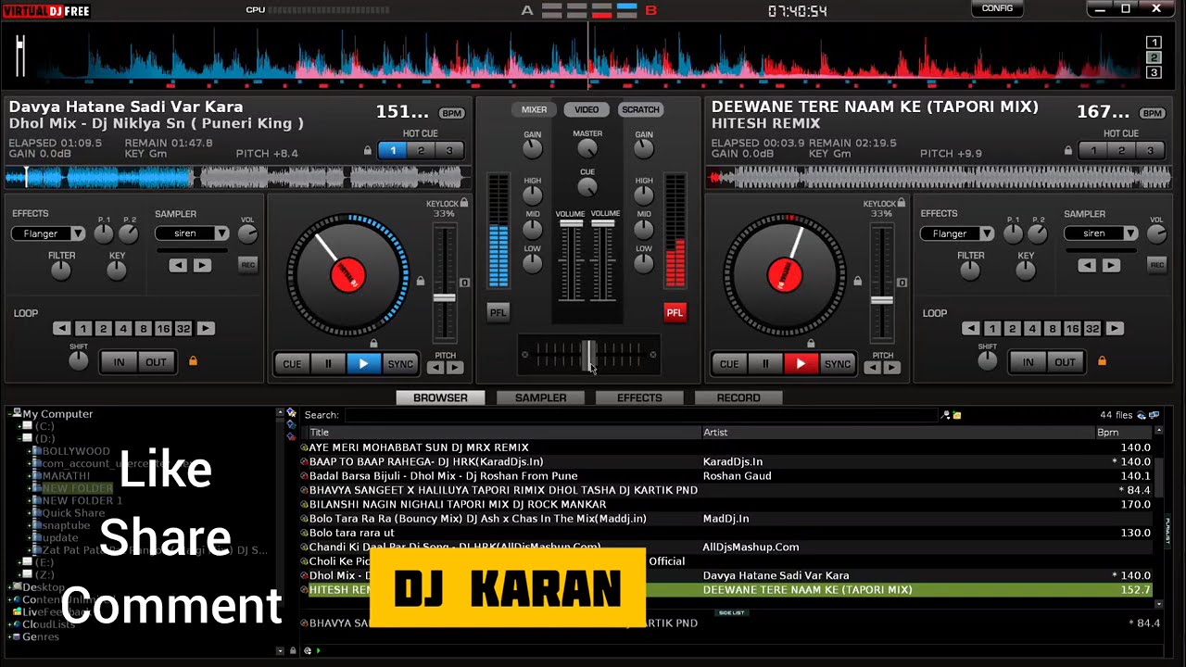Click left deck BPM tap button
Viewport: 1186px width, 667px height.
(x=452, y=113)
